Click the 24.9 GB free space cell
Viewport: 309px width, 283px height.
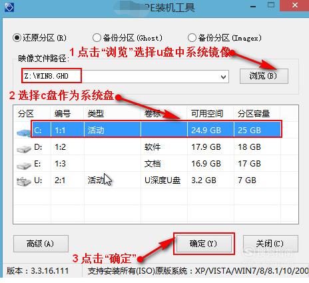(x=206, y=130)
